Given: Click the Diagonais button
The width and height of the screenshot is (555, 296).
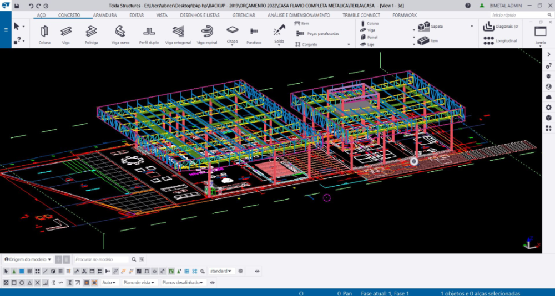Looking at the screenshot, I should pos(500,26).
